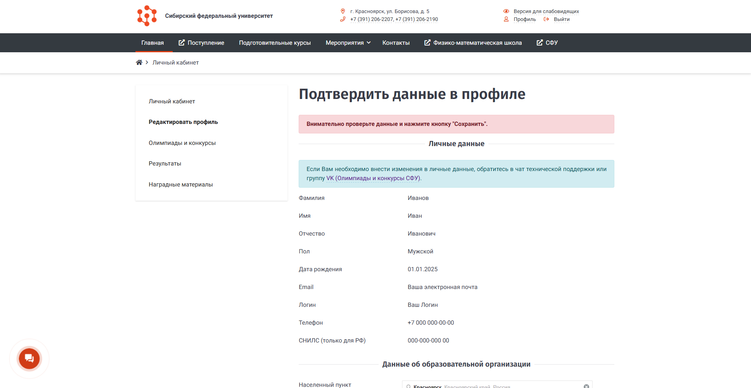Click the Siberian Federal University logo
The image size is (751, 388).
pos(147,16)
